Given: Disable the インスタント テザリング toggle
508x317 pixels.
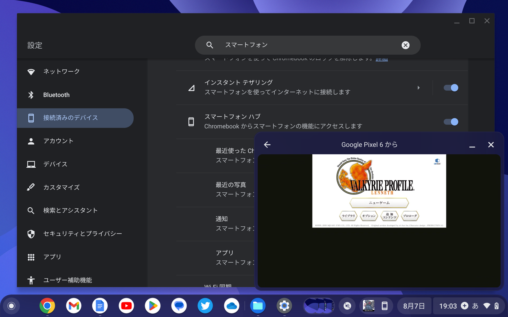Looking at the screenshot, I should click(x=451, y=88).
